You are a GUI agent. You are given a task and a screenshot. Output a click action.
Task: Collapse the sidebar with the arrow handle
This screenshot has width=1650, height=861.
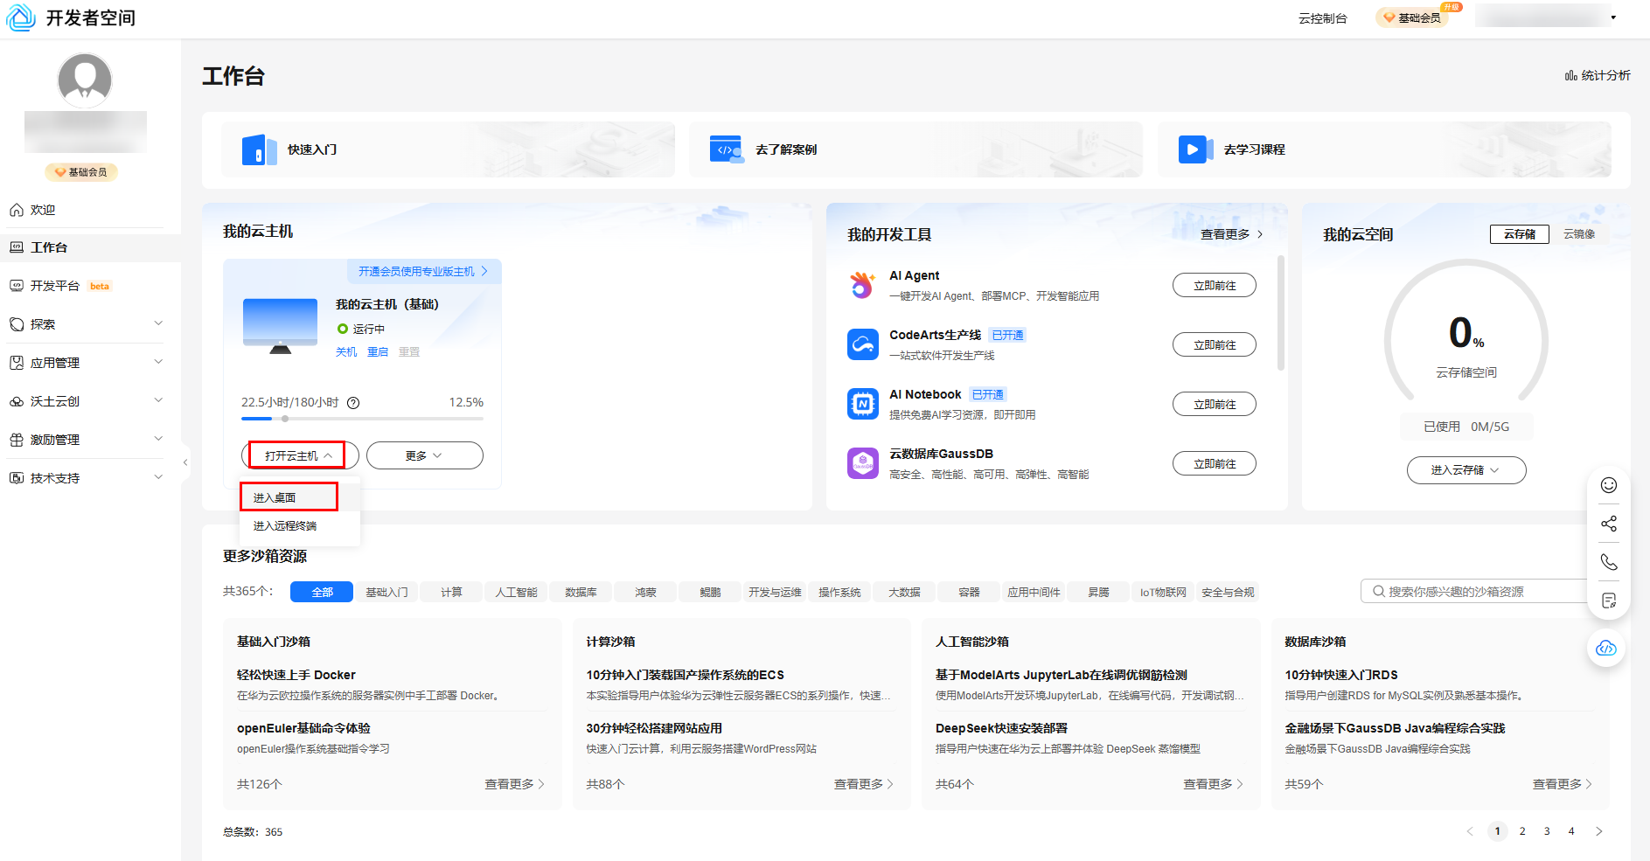click(185, 462)
